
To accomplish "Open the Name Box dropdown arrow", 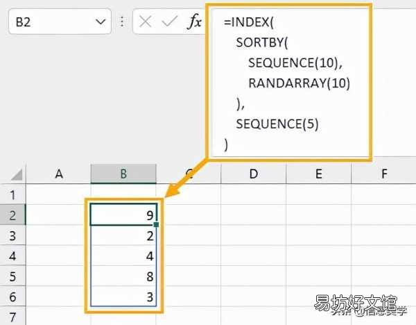I will pos(101,22).
